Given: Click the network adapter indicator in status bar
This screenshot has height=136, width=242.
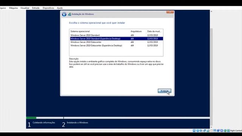Looking at the screenshot, I should [205, 131].
